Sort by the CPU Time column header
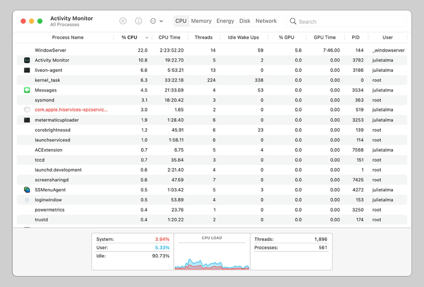424x287 pixels. 169,37
